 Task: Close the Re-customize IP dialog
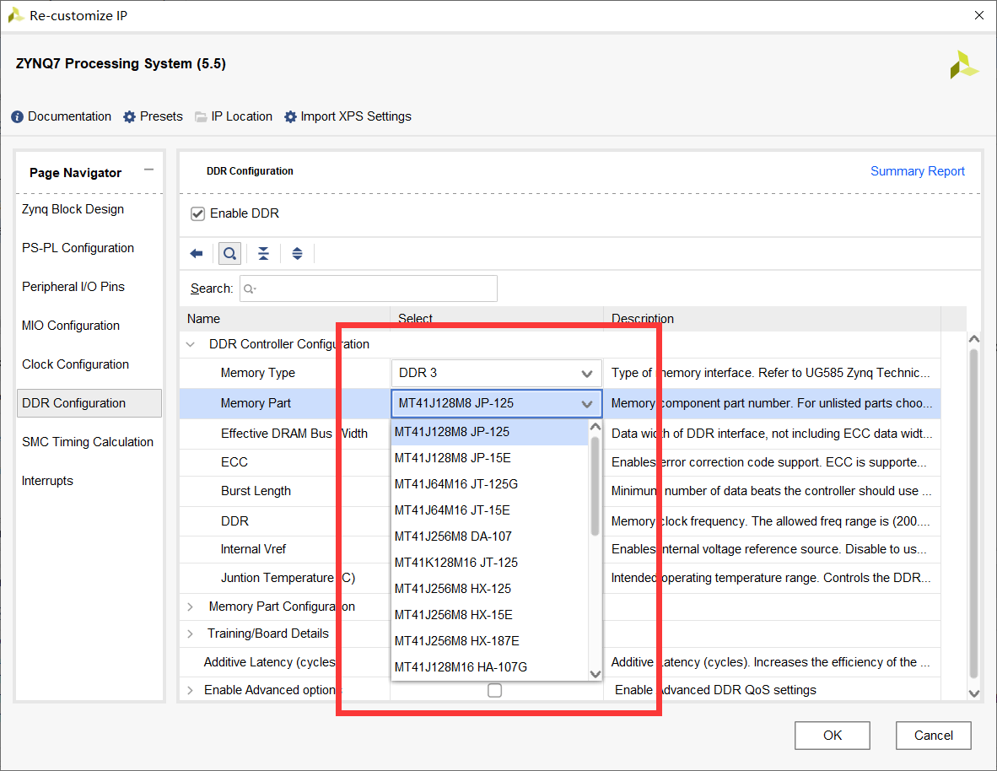pos(979,15)
